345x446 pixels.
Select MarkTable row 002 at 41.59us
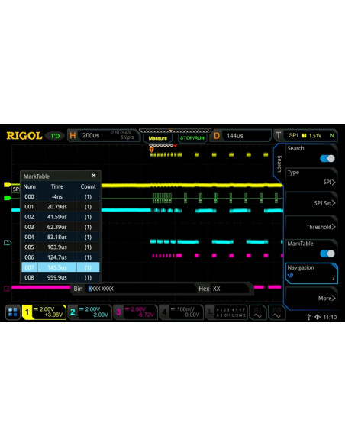point(60,217)
